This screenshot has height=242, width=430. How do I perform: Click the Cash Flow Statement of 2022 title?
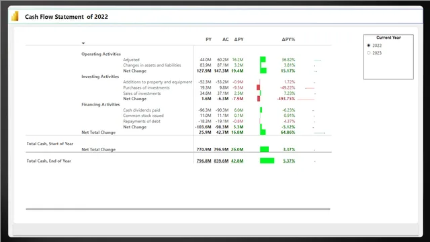tap(67, 17)
